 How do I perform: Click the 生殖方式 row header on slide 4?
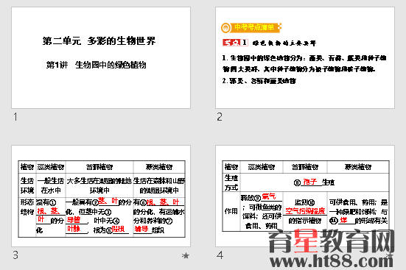click(x=231, y=182)
